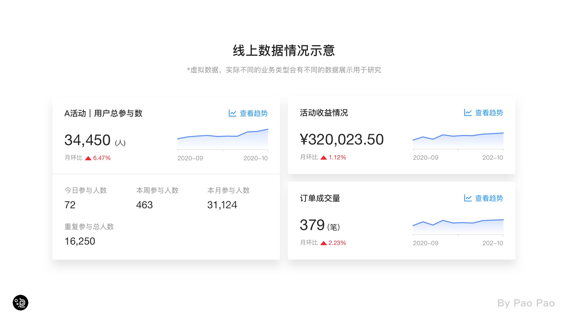Click the 线上数据情况示意 heading
The height and width of the screenshot is (320, 568).
coord(284,50)
